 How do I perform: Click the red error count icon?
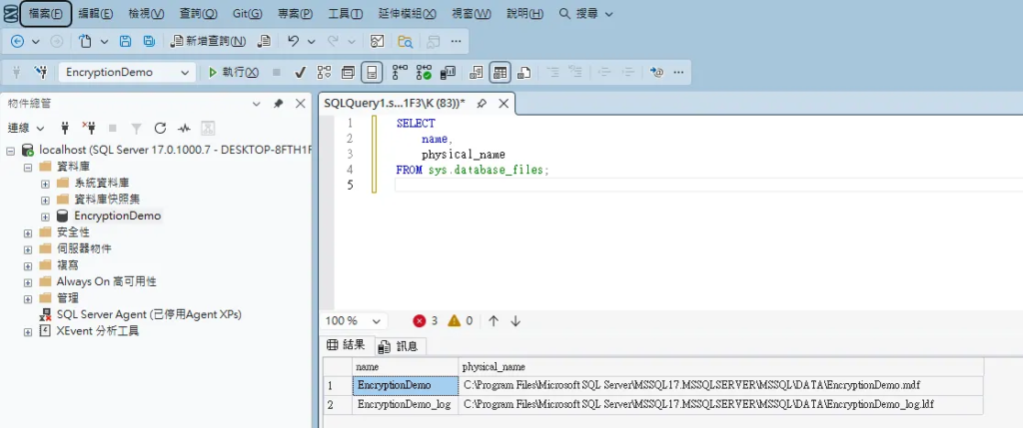pos(420,321)
